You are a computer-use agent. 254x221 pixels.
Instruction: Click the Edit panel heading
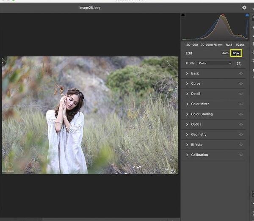tap(189, 53)
